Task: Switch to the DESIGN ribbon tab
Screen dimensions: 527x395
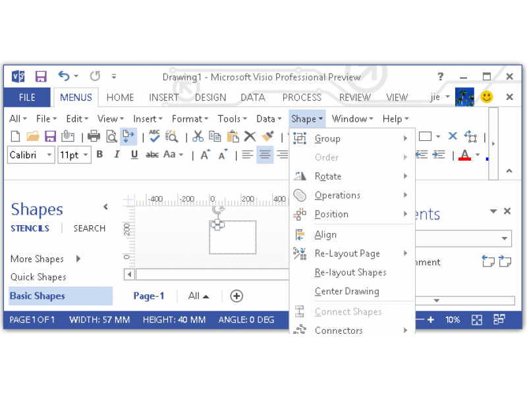Action: 210,97
